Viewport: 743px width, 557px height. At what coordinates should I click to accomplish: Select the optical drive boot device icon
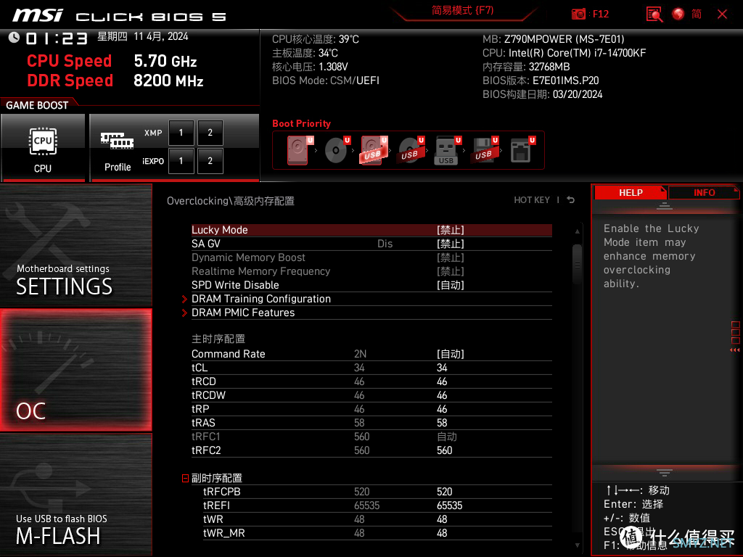337,150
